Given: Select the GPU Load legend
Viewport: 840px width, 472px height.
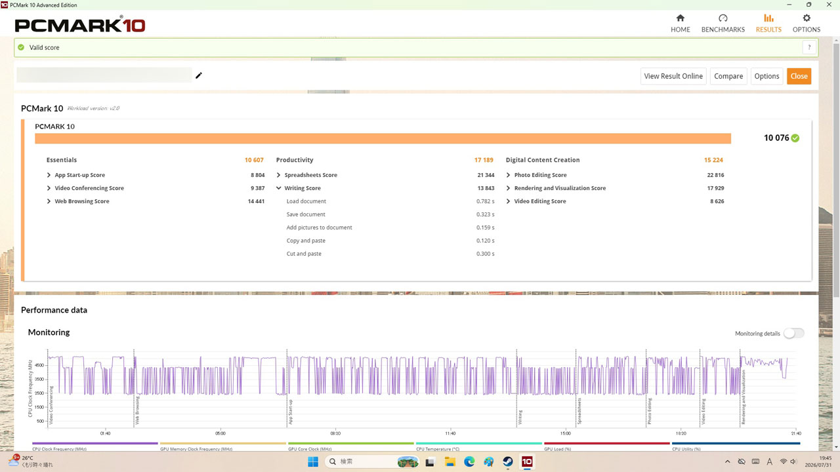Looking at the screenshot, I should coord(607,446).
